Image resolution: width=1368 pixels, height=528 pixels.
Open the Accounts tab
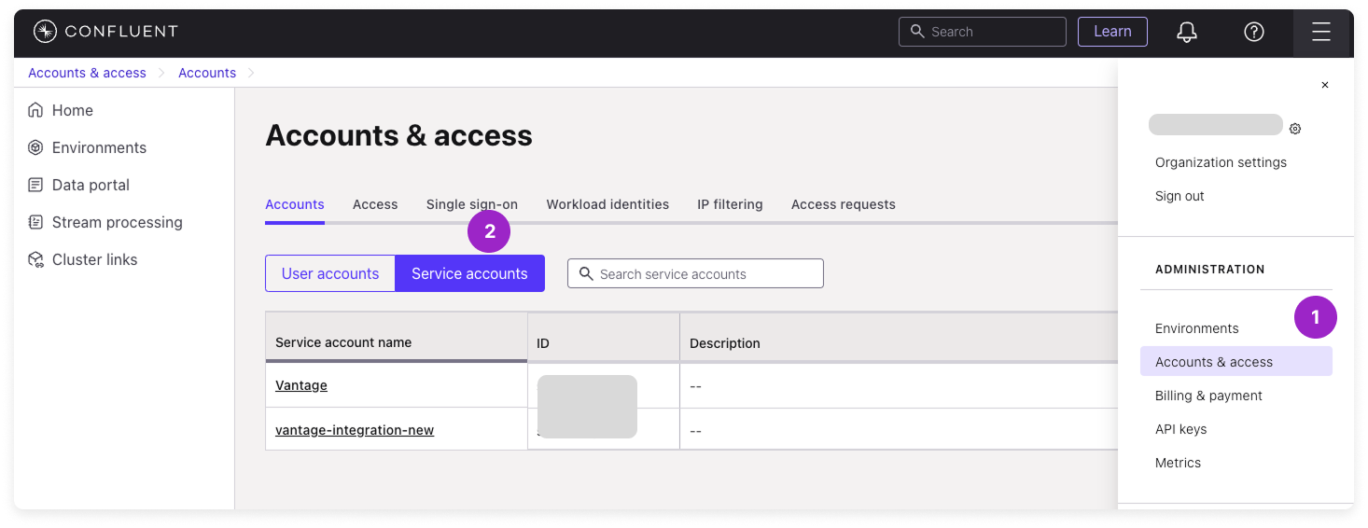[295, 204]
